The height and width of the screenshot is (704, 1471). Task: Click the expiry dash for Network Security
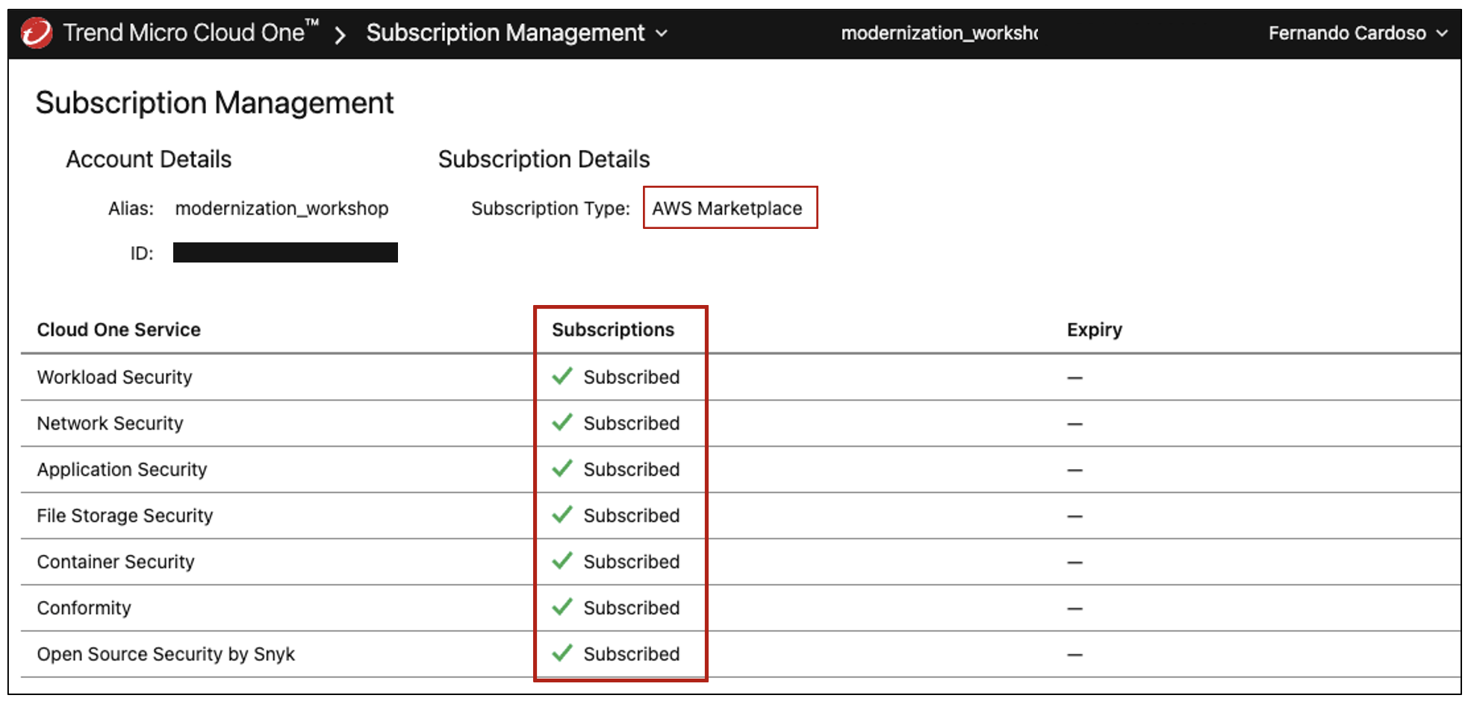(1075, 424)
